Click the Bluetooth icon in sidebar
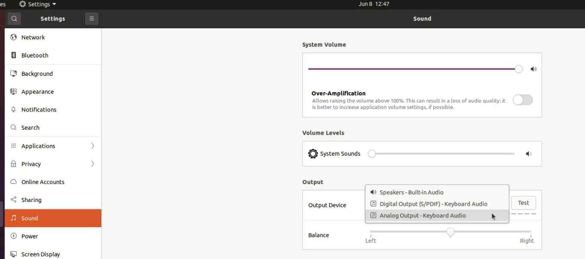The image size is (585, 259). point(13,55)
